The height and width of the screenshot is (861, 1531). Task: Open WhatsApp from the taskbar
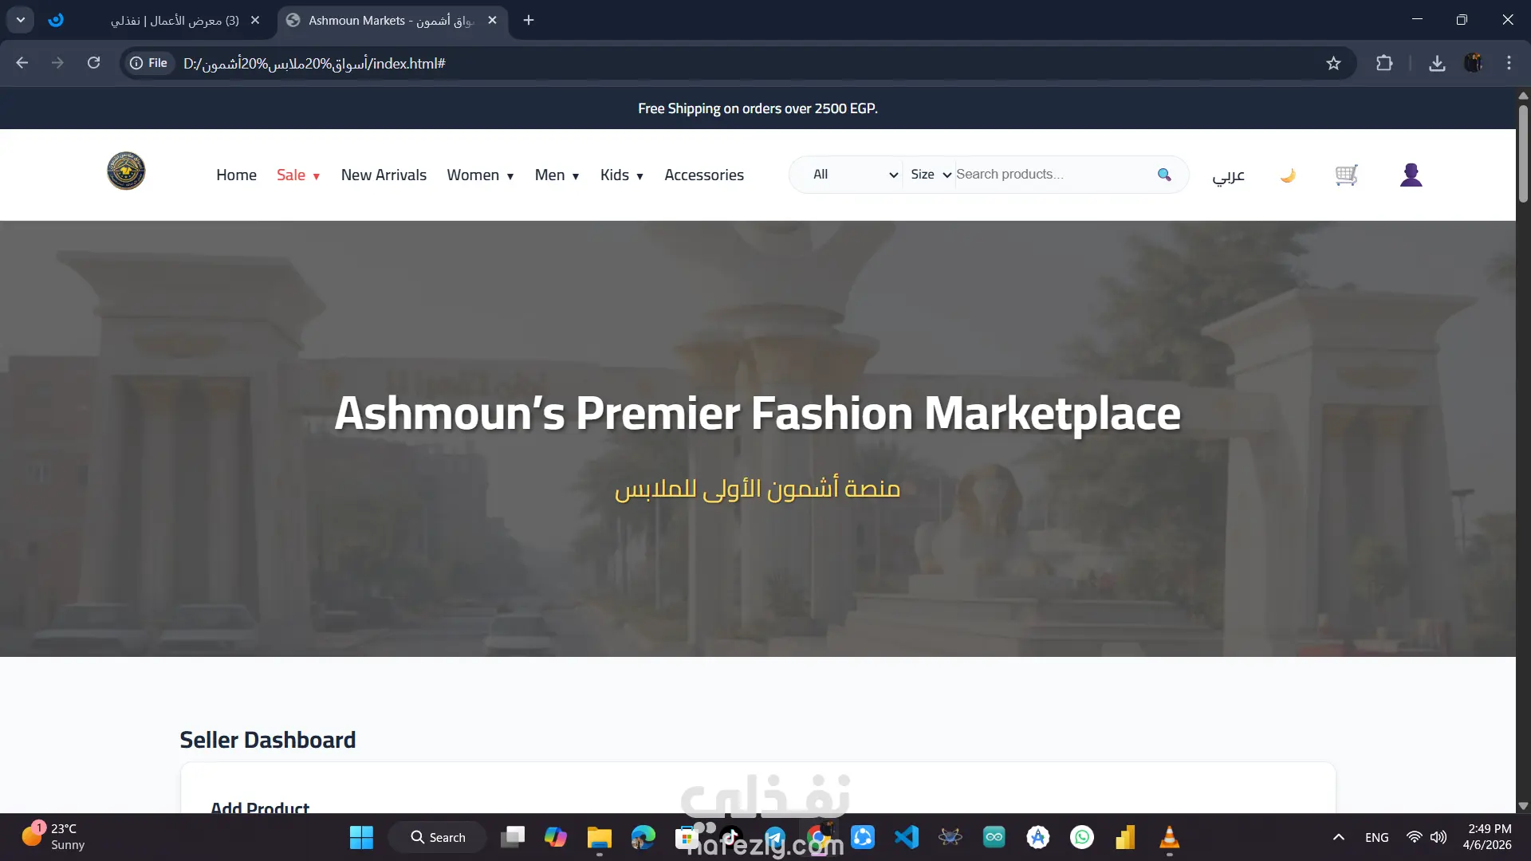[1082, 837]
